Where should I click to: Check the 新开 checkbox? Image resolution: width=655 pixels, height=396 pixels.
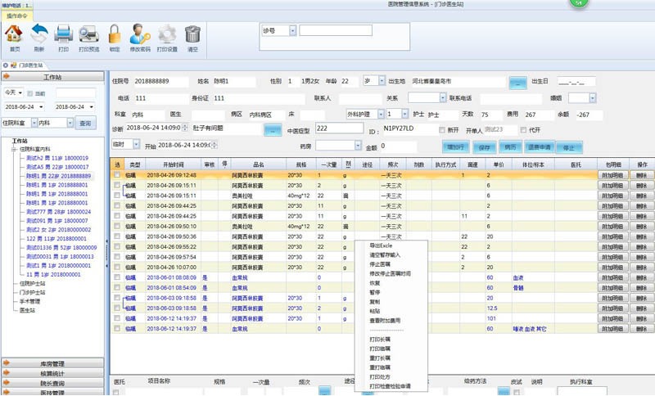441,130
